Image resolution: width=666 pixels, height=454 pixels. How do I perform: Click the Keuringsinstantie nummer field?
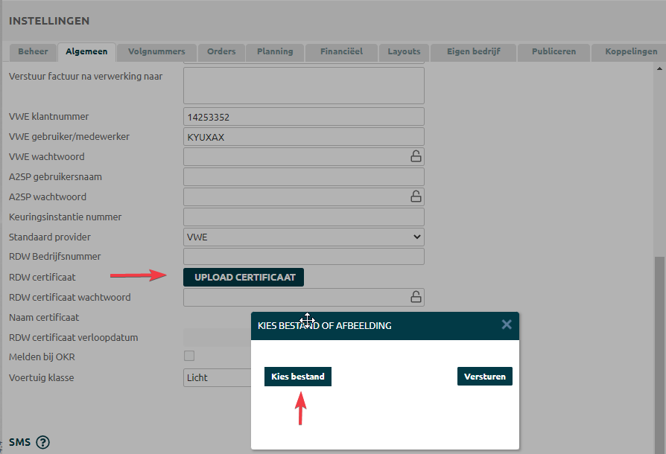[303, 217]
